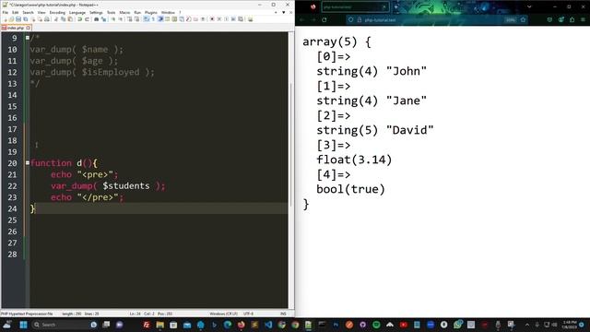Click line 10 var_dump( $name ) code
Viewport: 590px width, 332px height.
pyautogui.click(x=77, y=49)
